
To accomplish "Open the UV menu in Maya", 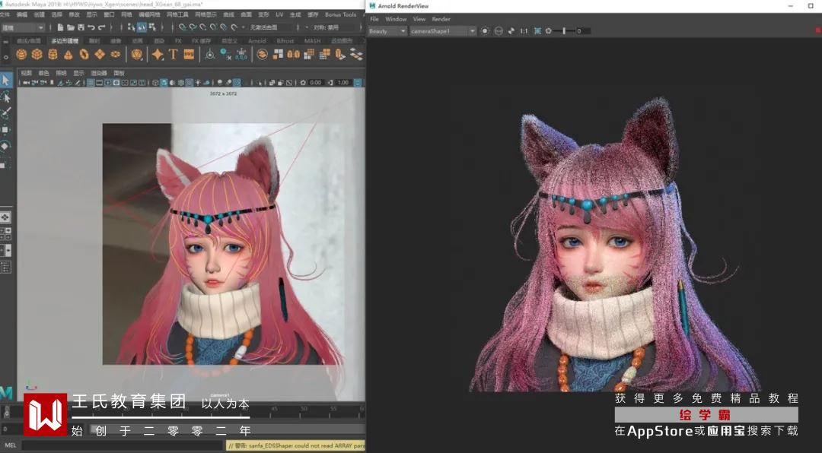I will [x=279, y=14].
